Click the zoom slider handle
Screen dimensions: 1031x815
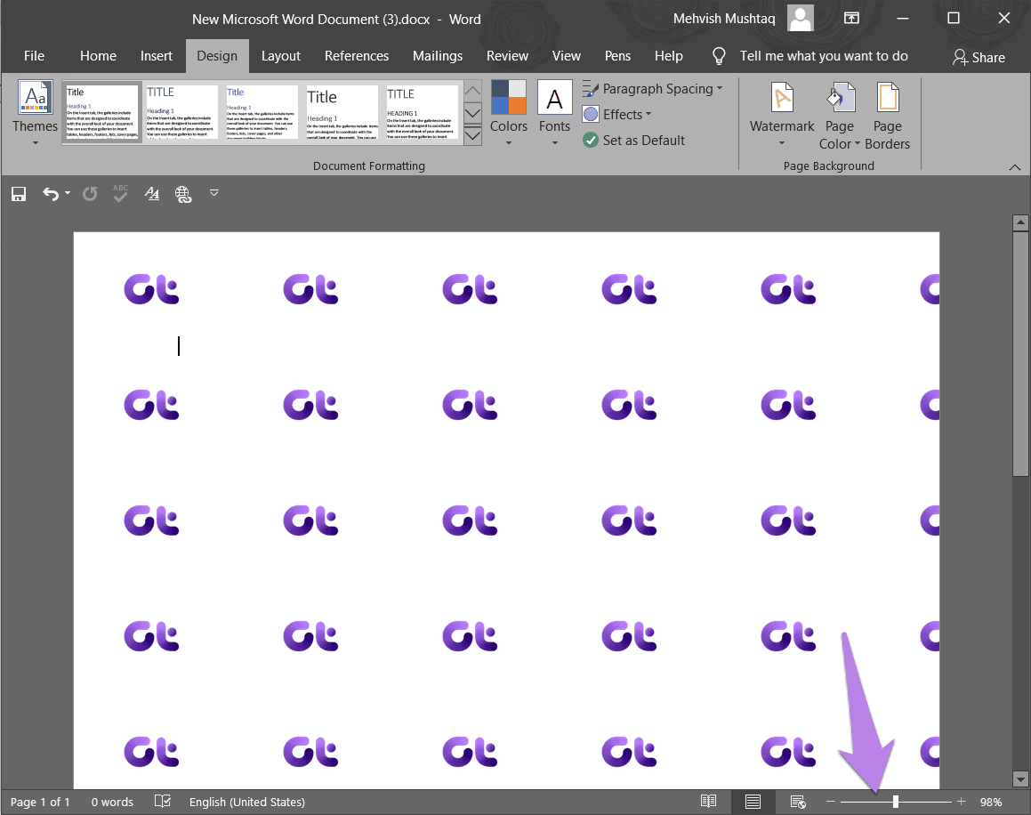[x=896, y=801]
